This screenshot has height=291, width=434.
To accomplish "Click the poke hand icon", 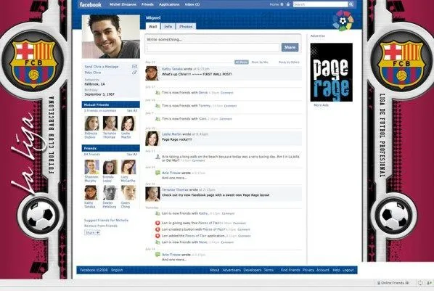I will [x=134, y=73].
